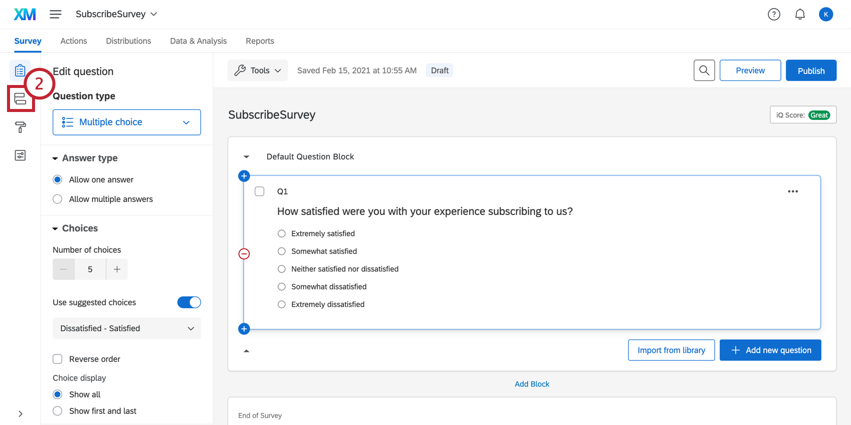Click the help question mark icon
Screen dimensions: 851x425
(774, 14)
